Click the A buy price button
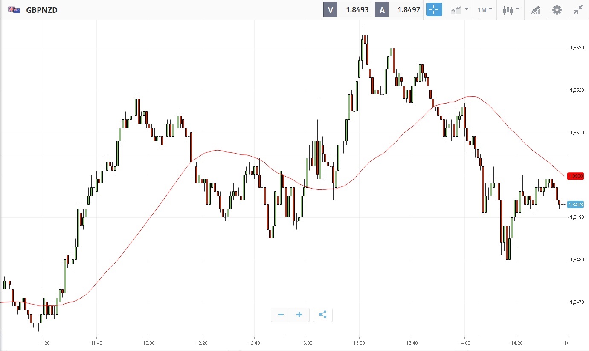The width and height of the screenshot is (589, 351). click(x=382, y=10)
